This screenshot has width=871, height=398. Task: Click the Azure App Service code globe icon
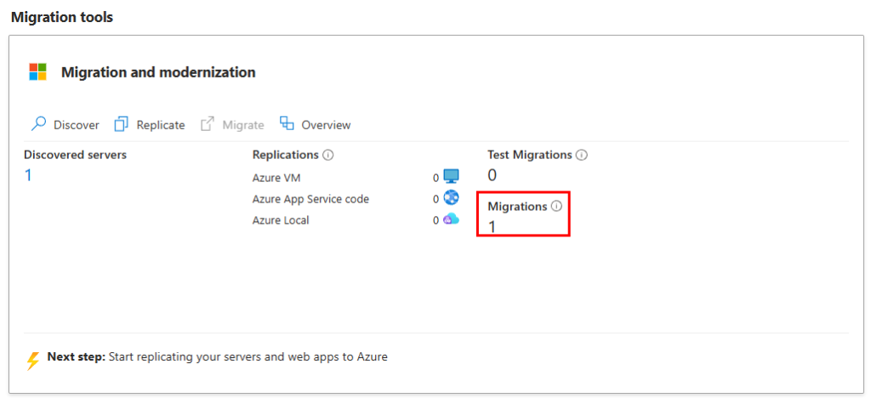click(451, 197)
